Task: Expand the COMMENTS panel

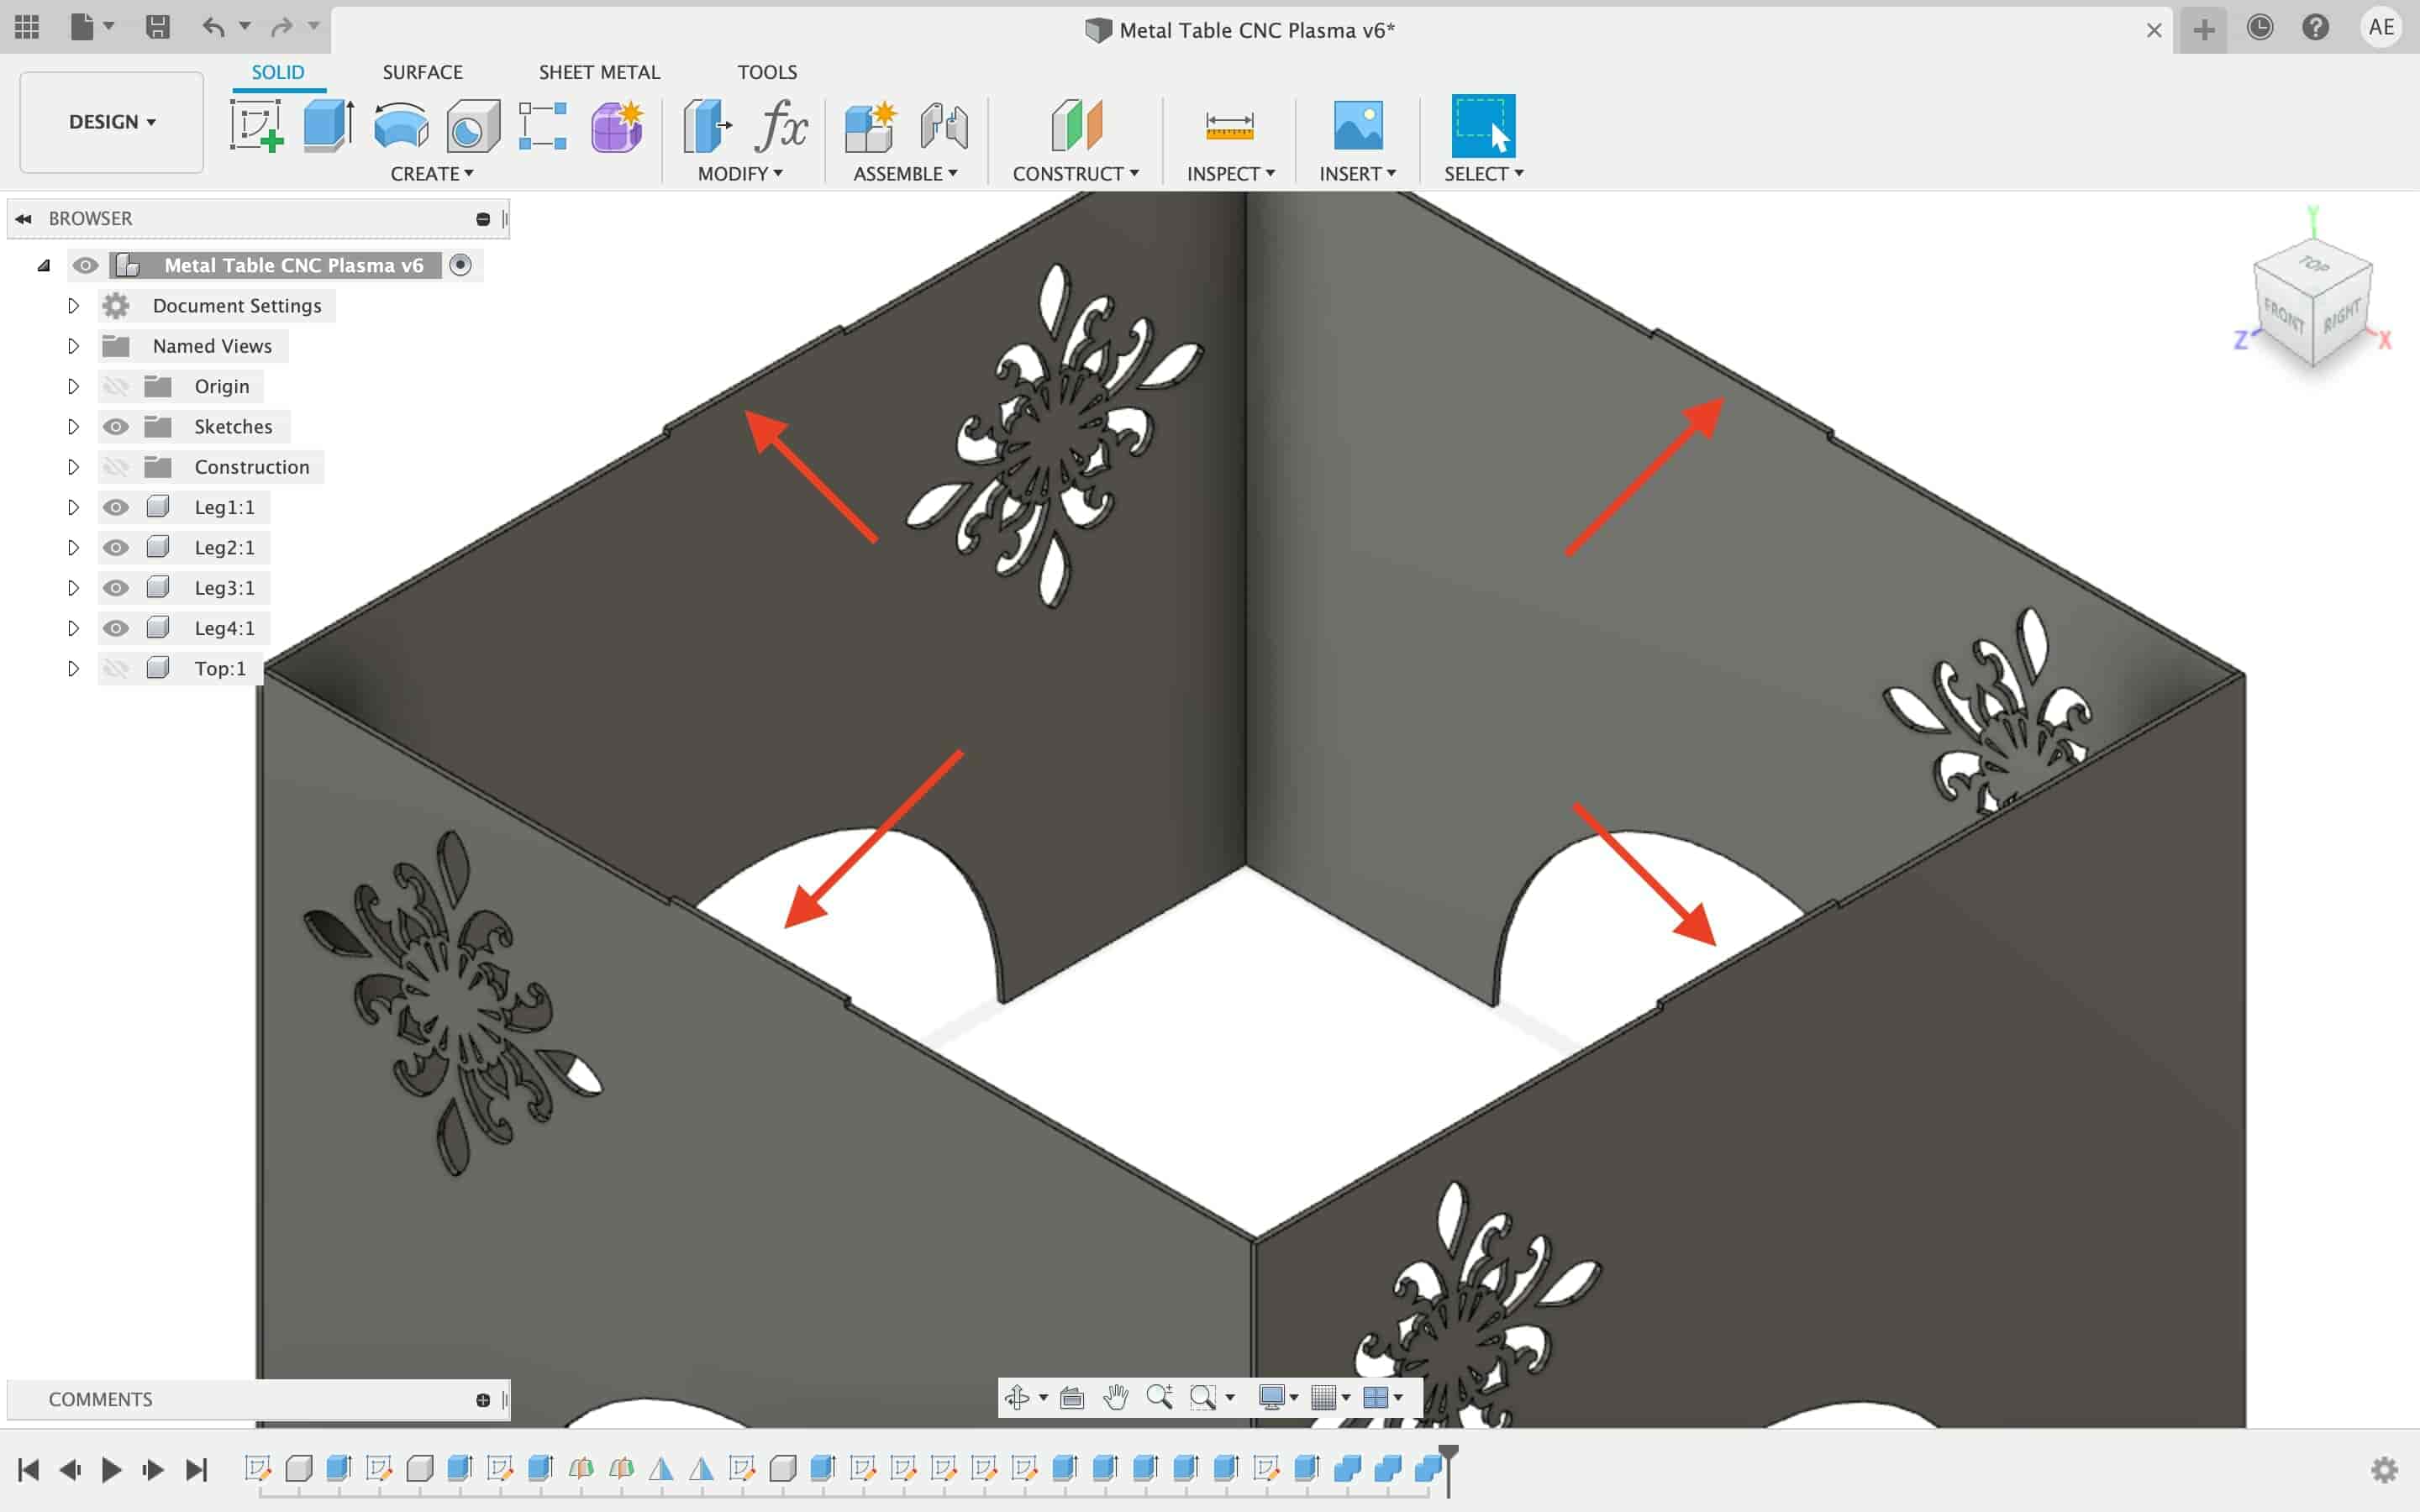Action: pos(483,1400)
